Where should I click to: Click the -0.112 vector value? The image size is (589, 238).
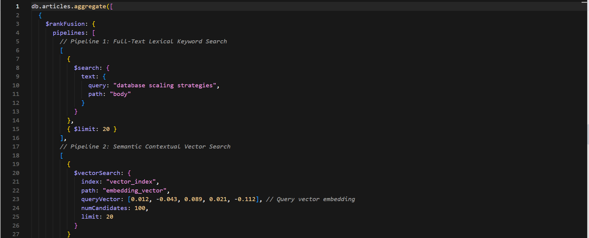click(245, 199)
